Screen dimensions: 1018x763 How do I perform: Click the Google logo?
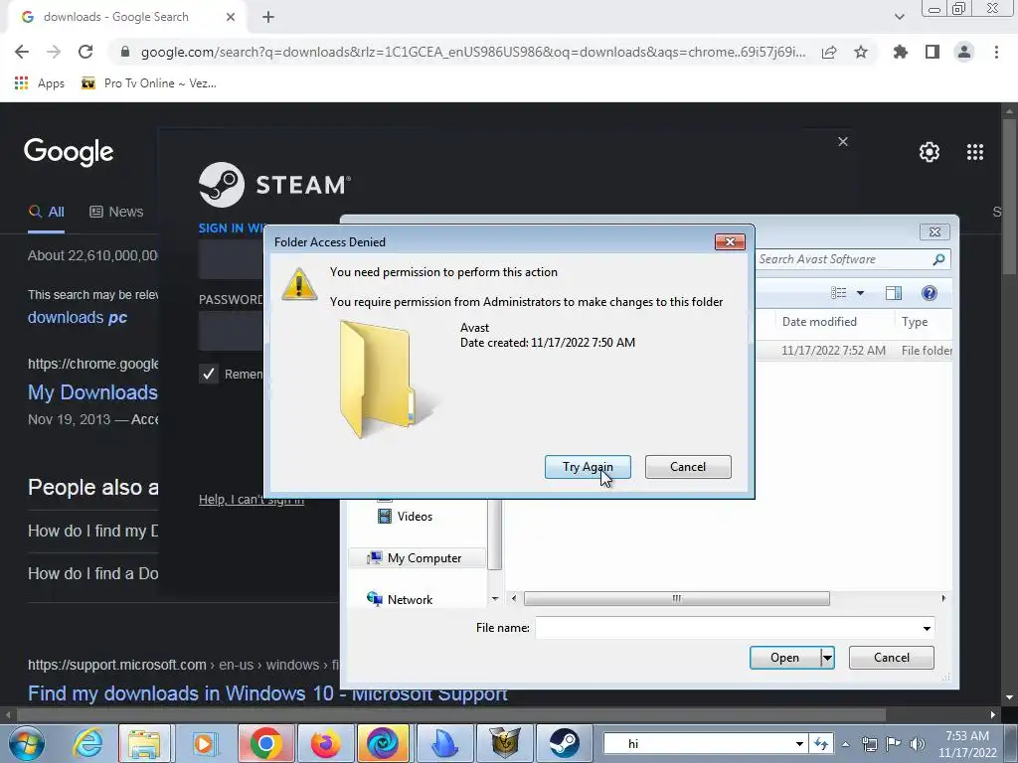69,152
